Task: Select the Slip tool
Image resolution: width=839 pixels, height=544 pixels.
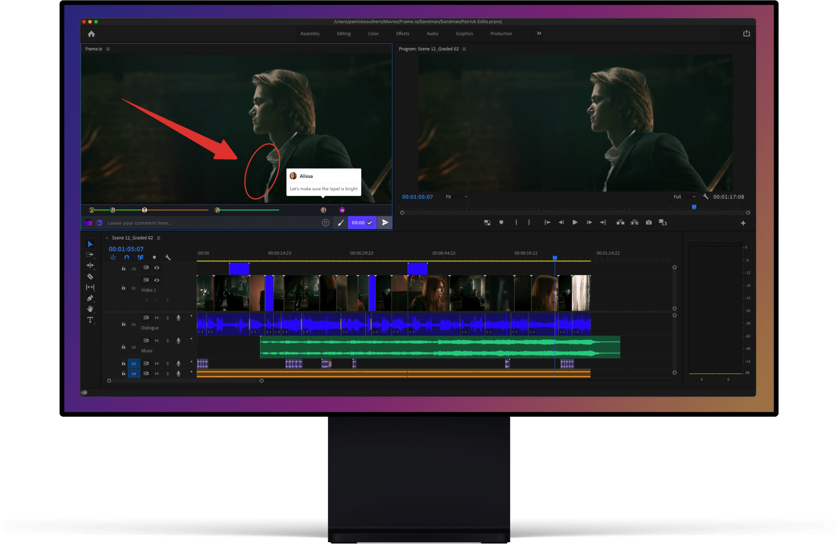Action: tap(90, 287)
